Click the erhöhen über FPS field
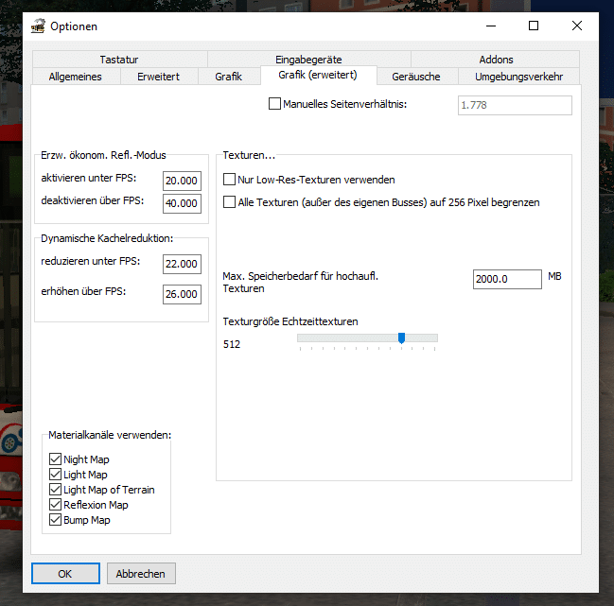This screenshot has height=606, width=614. point(182,294)
